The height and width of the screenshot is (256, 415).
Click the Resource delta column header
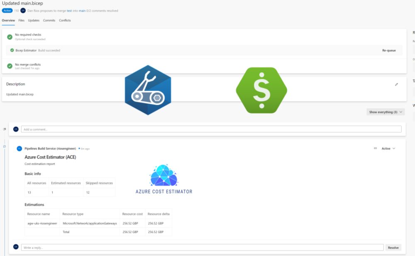click(159, 214)
